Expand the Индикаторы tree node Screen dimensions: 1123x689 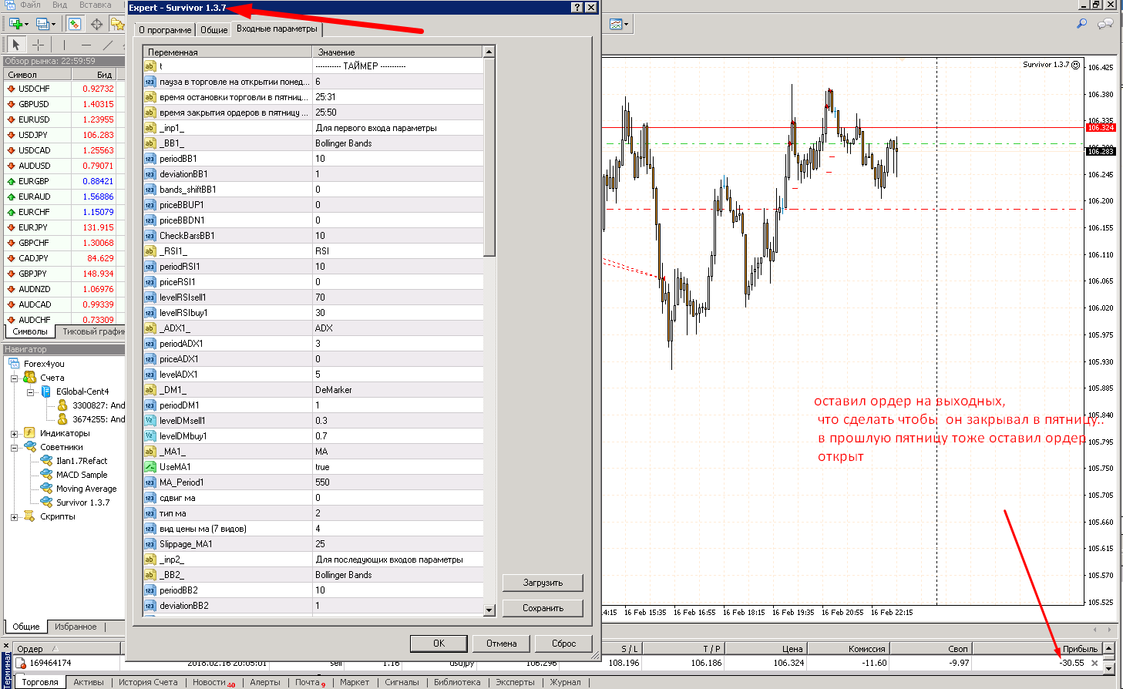click(14, 434)
